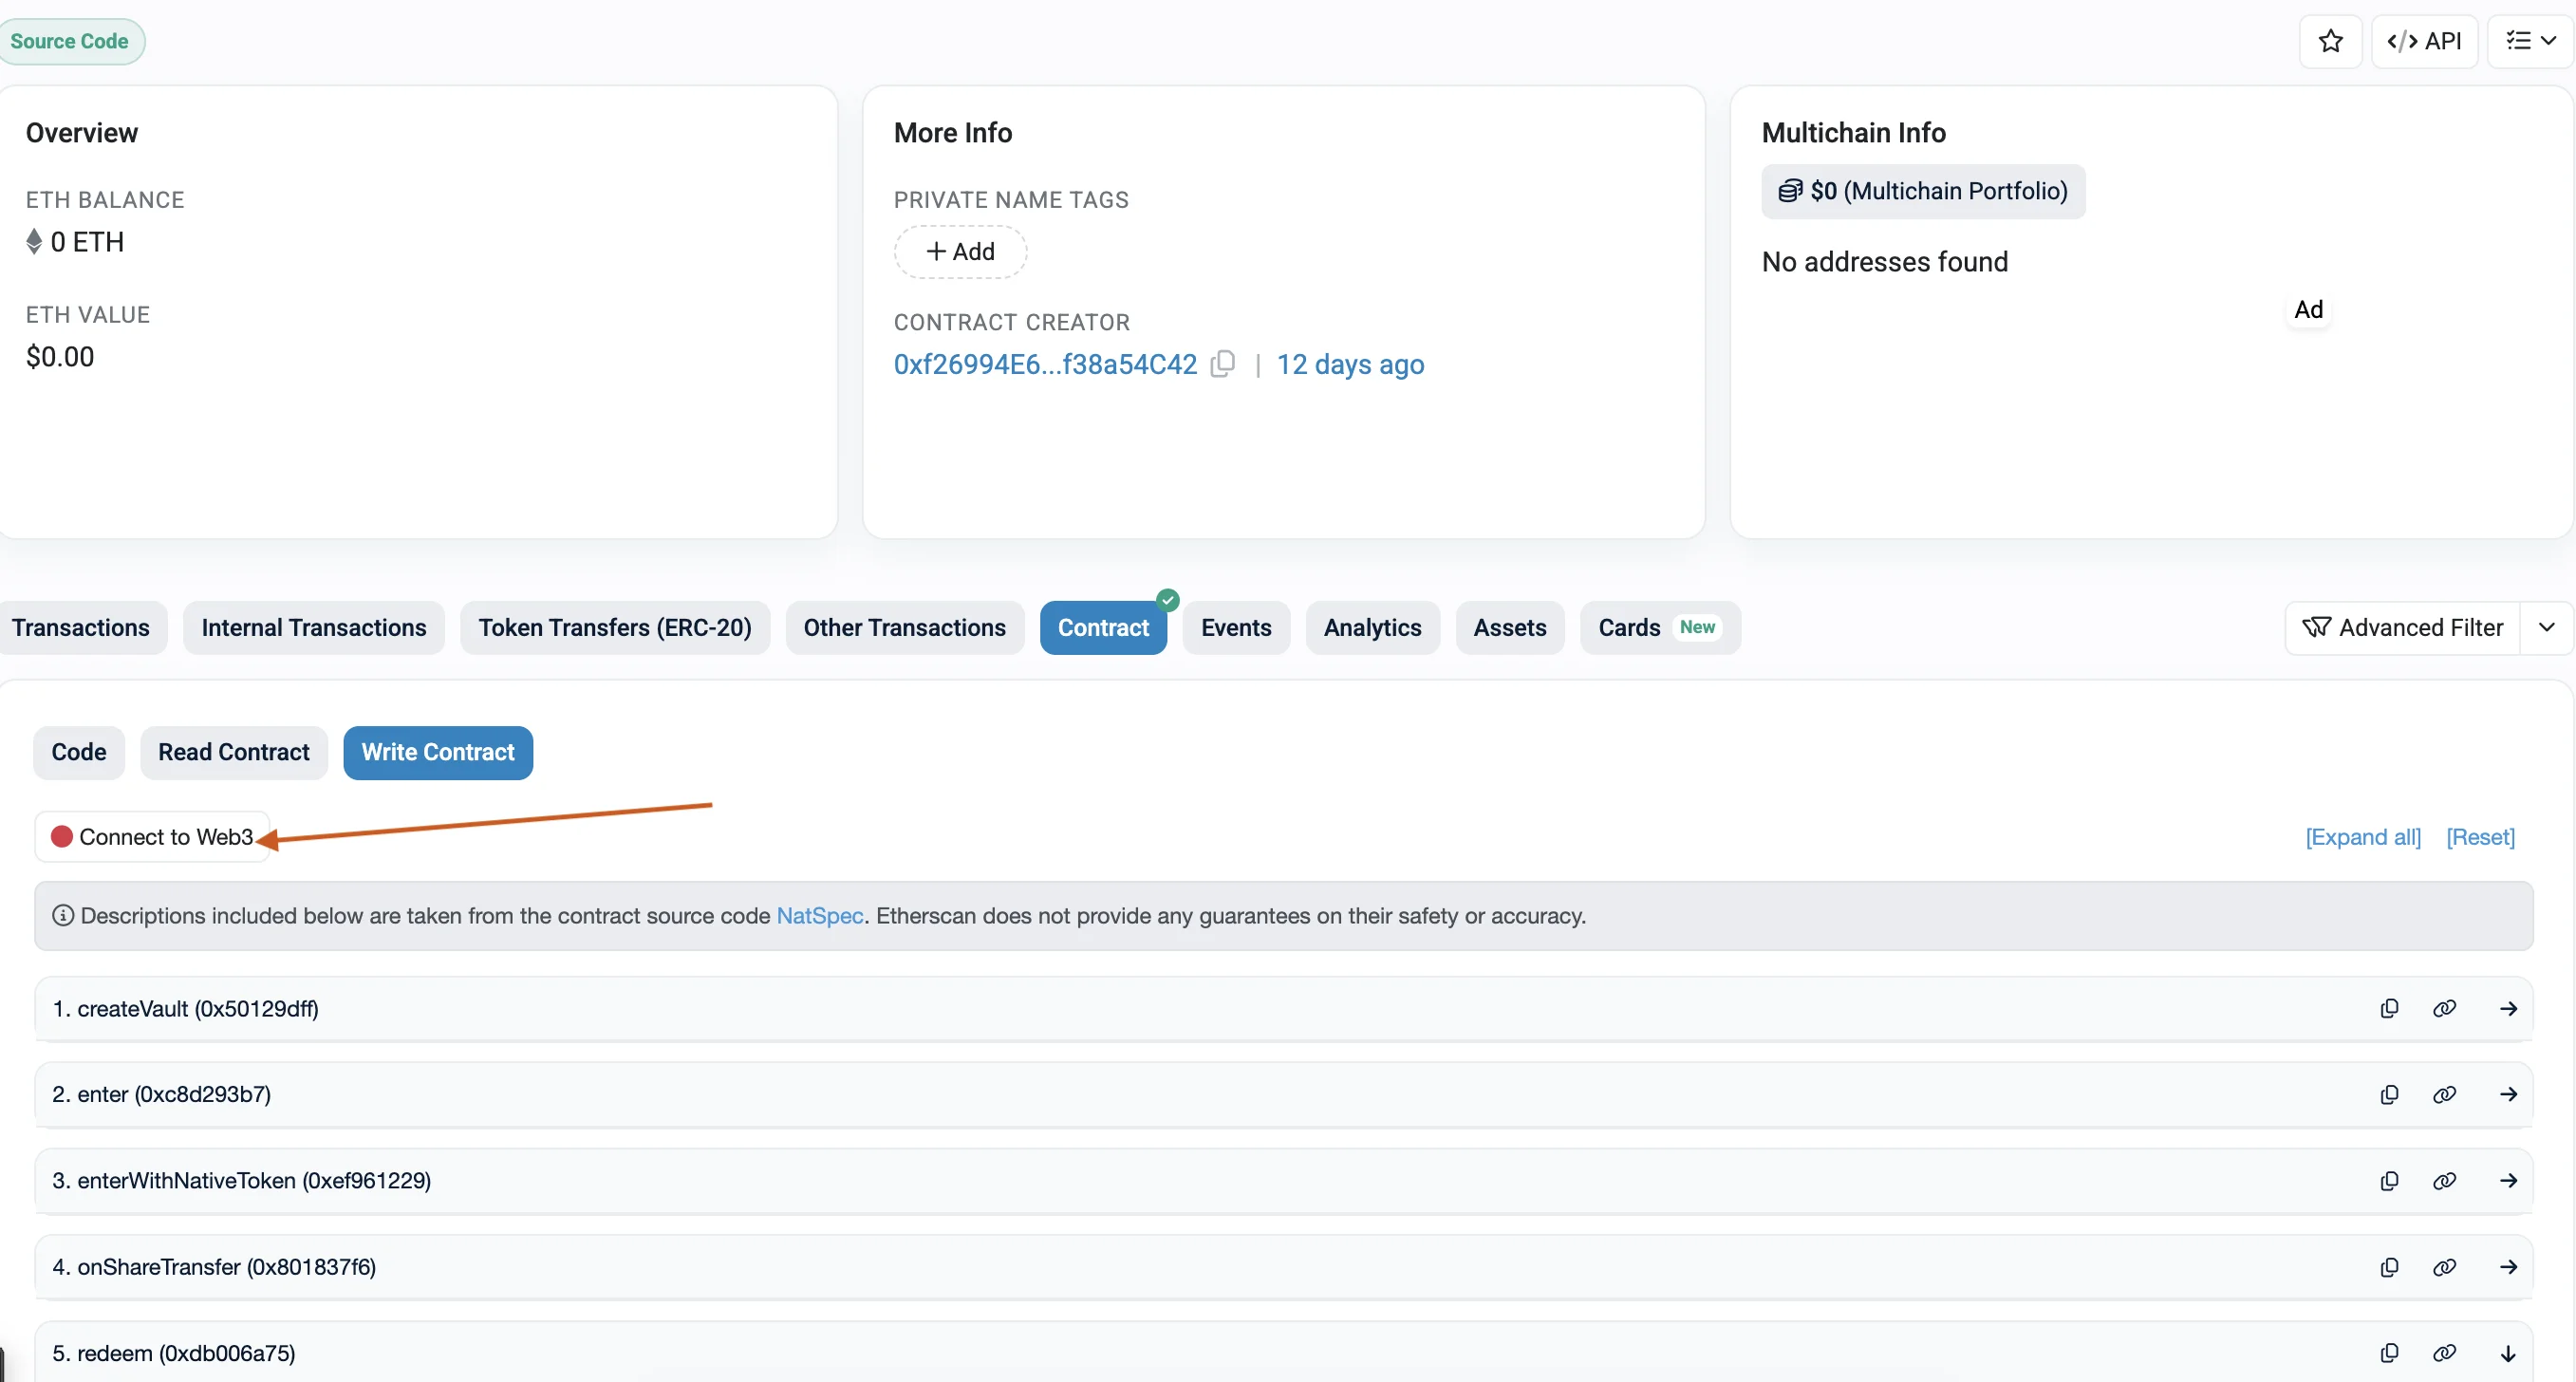
Task: Connect to Web3 wallet
Action: [152, 836]
